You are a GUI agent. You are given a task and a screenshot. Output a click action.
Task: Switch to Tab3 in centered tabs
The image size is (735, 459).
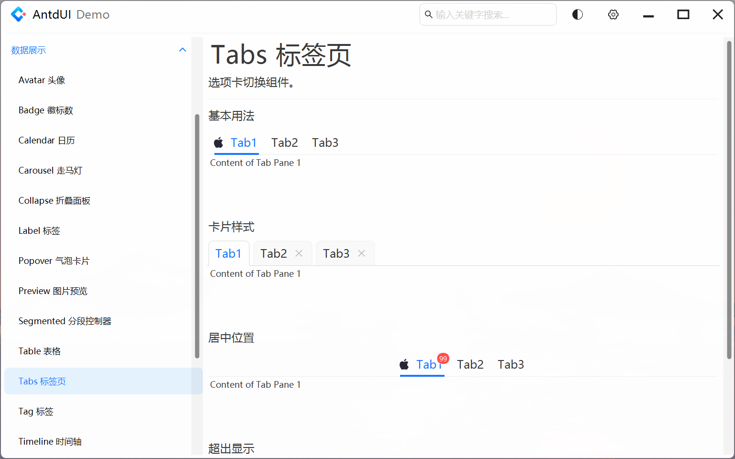[x=510, y=364]
